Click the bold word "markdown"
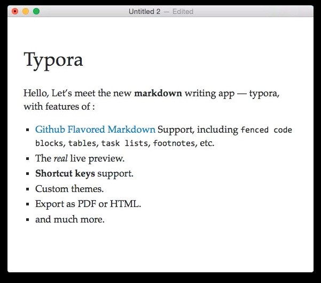321x283 pixels. [x=158, y=93]
